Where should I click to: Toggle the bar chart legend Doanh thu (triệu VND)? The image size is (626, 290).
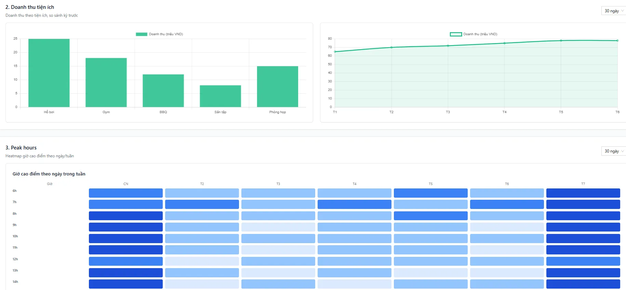[x=159, y=34]
